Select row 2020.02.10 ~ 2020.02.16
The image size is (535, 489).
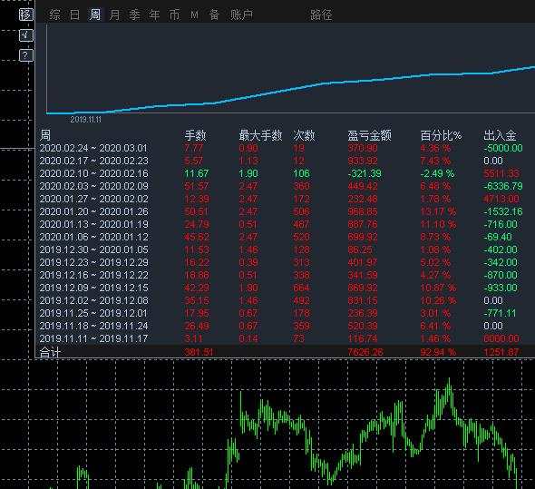(x=285, y=173)
